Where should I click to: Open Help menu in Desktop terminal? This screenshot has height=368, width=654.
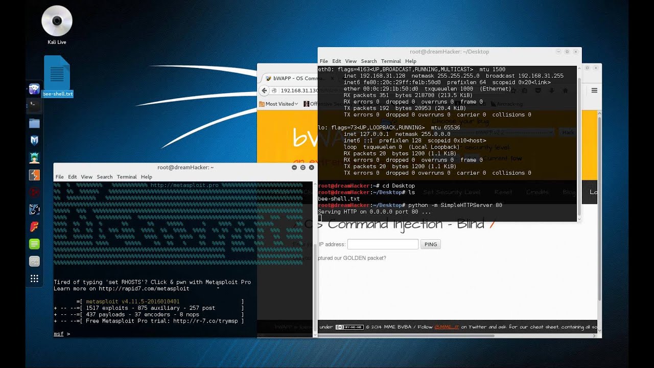click(x=411, y=61)
